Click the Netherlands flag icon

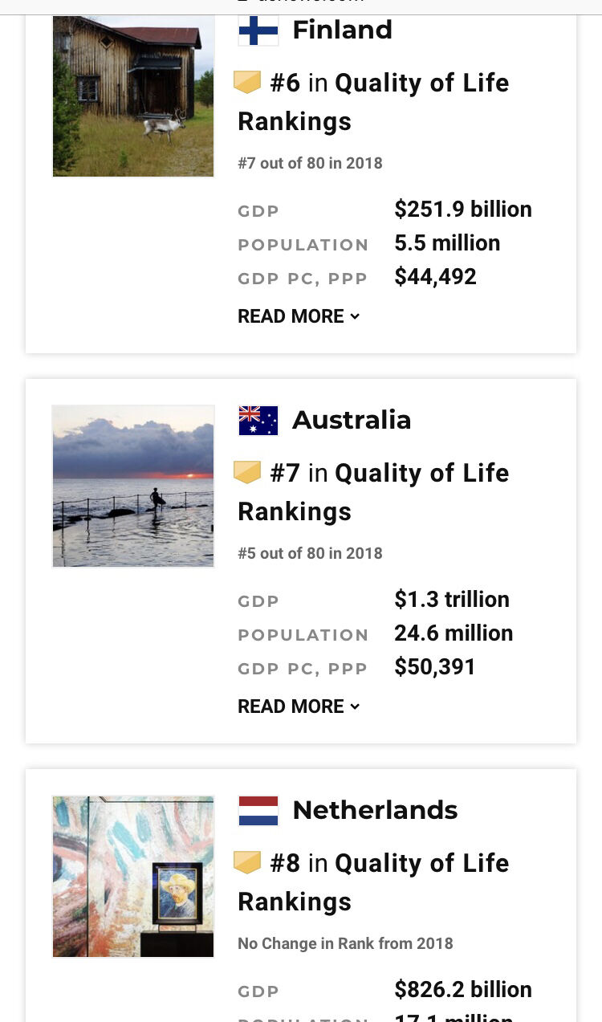[258, 811]
